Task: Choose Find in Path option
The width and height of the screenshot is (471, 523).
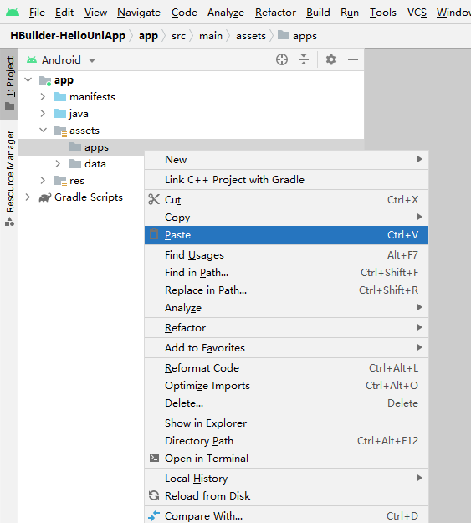Action: click(x=287, y=273)
